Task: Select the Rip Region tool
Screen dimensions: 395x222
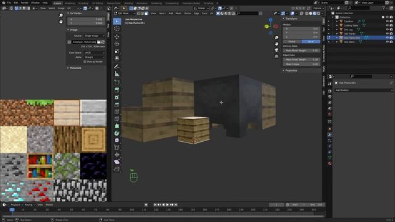Action: pos(117,169)
